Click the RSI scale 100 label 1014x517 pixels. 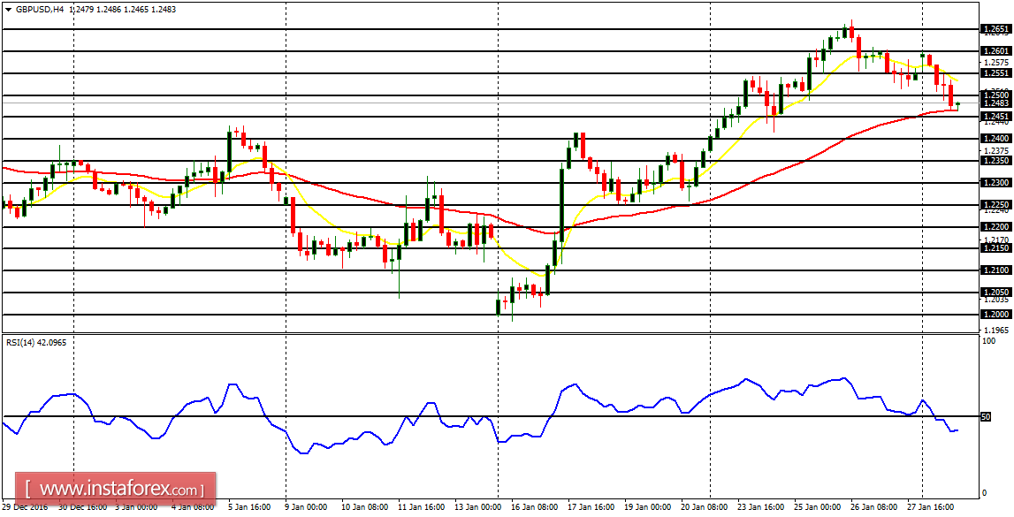coord(989,340)
